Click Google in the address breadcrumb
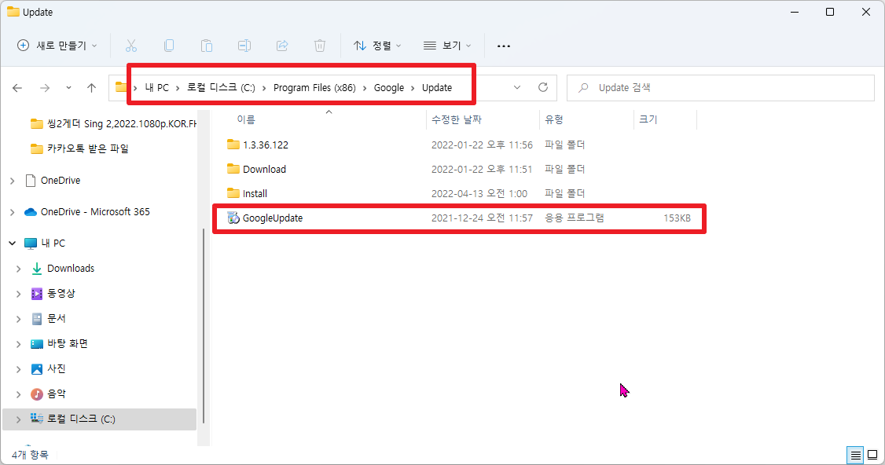The height and width of the screenshot is (465, 885). click(x=389, y=87)
